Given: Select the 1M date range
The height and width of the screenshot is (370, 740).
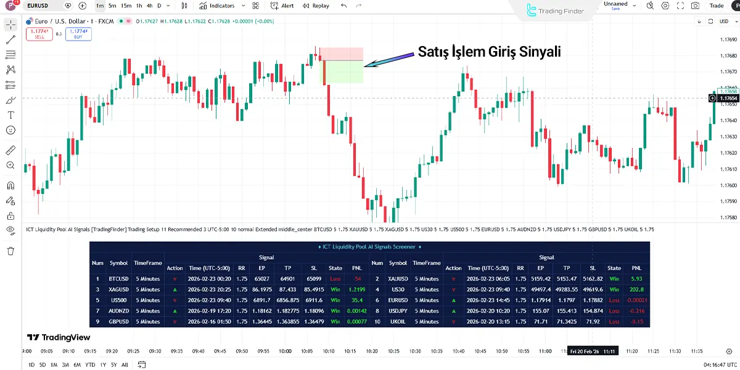Looking at the screenshot, I should click(x=54, y=364).
